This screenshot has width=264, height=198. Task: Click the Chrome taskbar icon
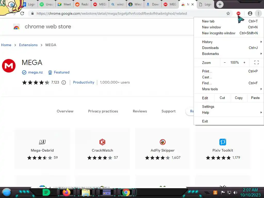[x=126, y=192]
